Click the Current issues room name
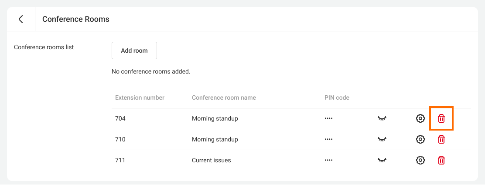The image size is (485, 188). (x=212, y=160)
